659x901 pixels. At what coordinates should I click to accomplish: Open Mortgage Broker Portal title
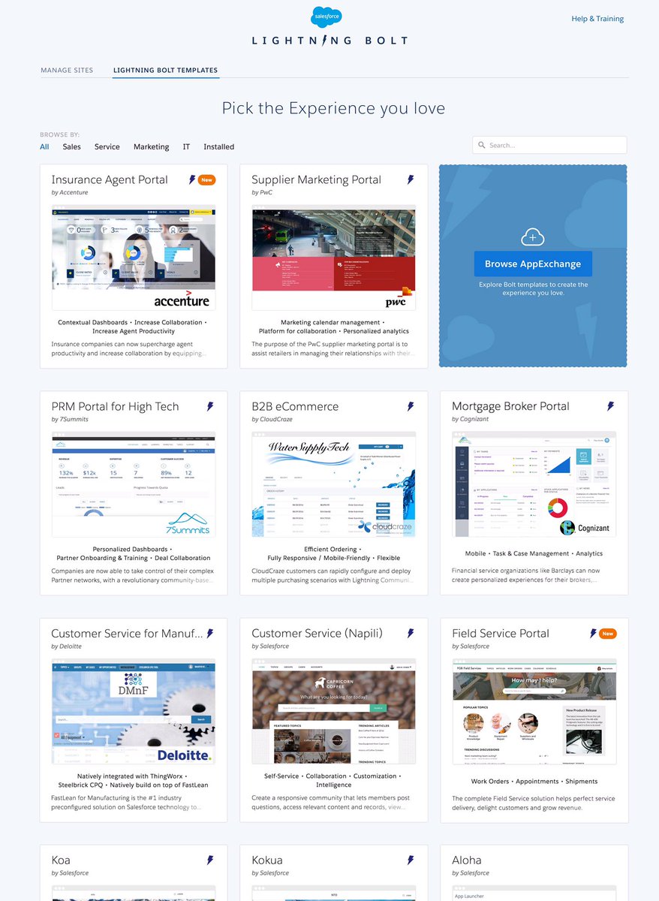510,407
